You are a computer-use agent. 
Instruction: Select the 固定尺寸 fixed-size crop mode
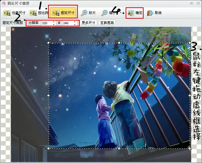click(x=63, y=12)
